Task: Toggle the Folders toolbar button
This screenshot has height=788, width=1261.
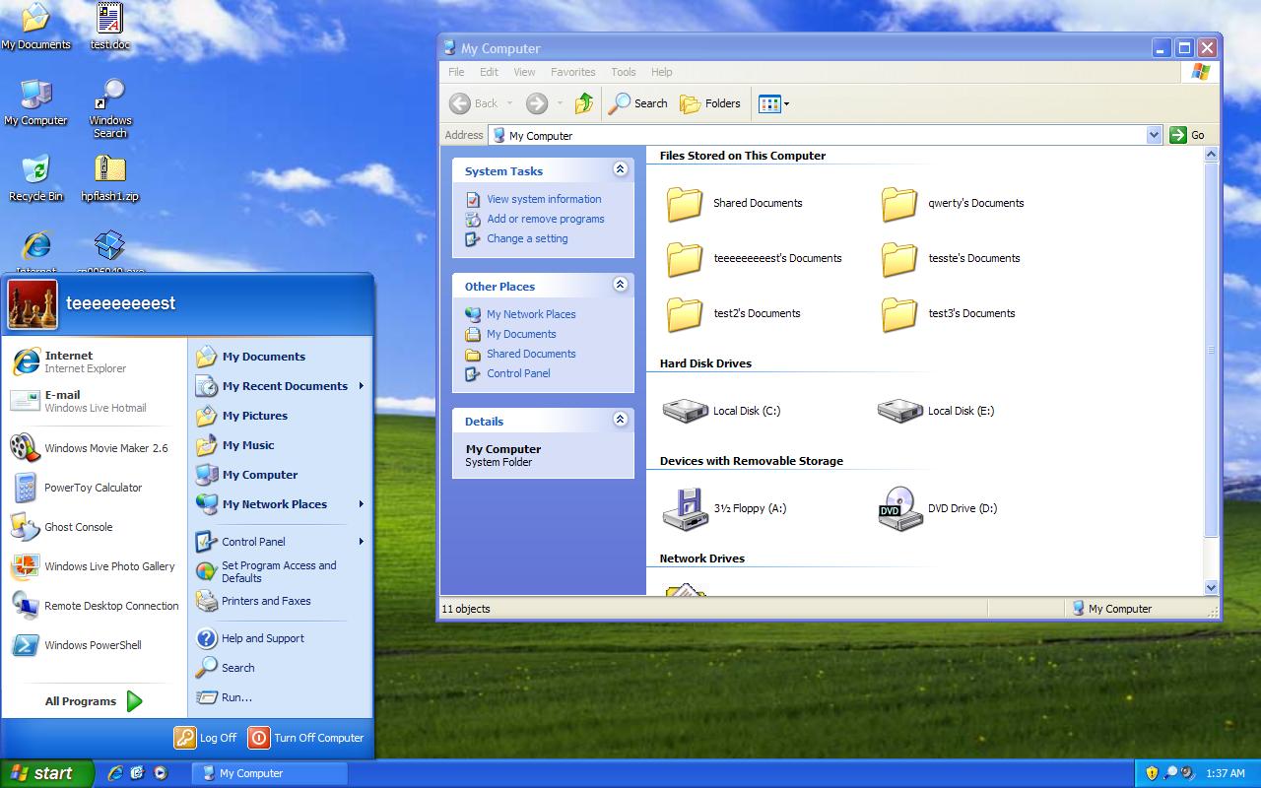Action: (710, 103)
